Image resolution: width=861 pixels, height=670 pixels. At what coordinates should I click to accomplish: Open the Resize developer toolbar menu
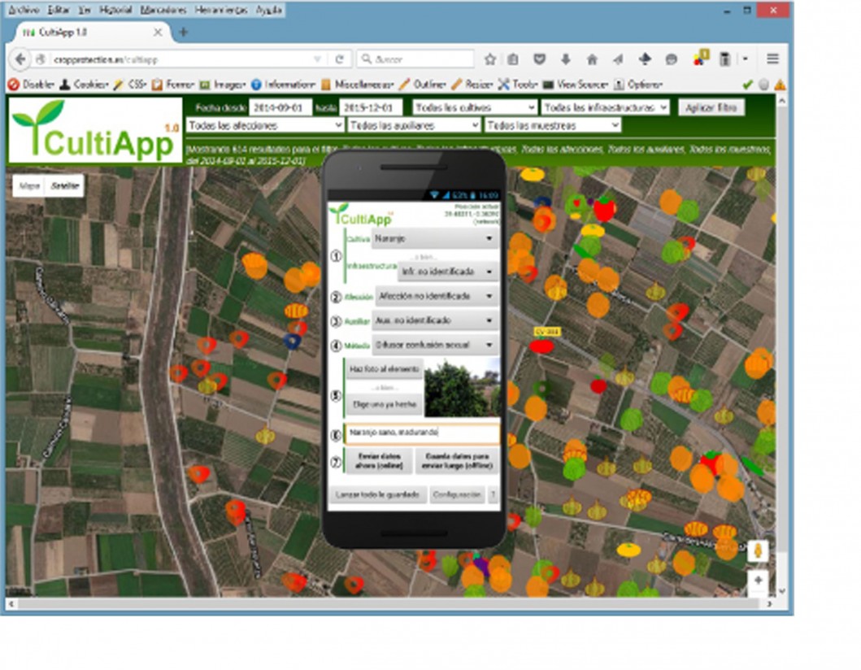(x=472, y=85)
